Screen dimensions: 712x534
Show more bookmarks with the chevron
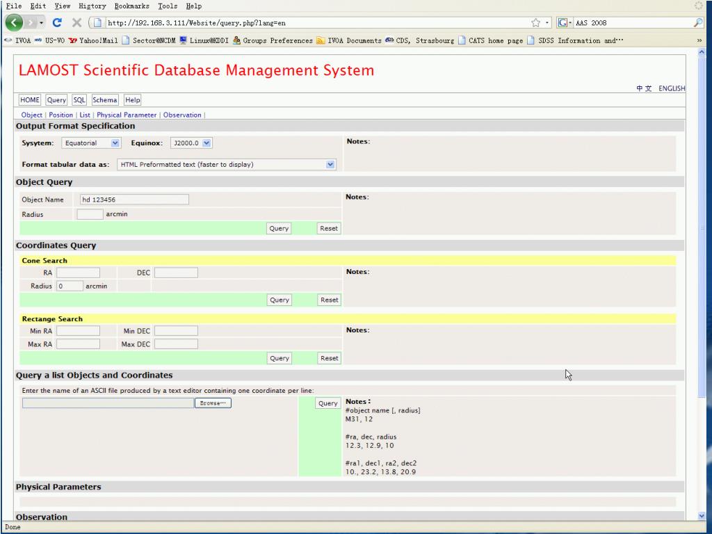click(x=699, y=40)
